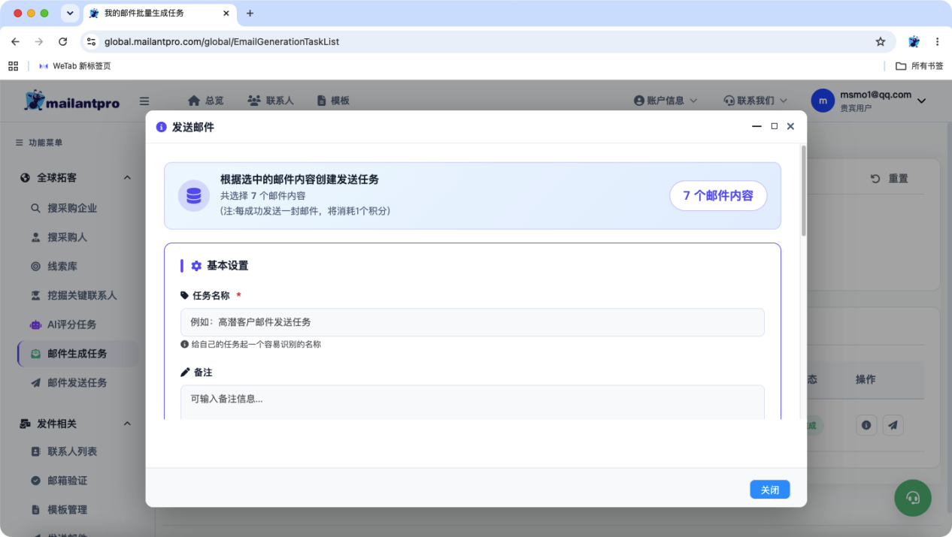This screenshot has width=952, height=537.
Task: Close the 发送邮件 dialog with X
Action: coord(790,126)
